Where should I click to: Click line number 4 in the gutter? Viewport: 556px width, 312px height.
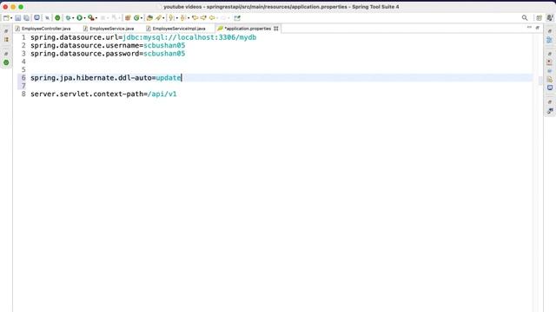(23, 62)
